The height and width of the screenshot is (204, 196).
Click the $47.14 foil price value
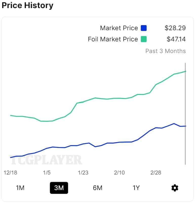click(x=176, y=39)
